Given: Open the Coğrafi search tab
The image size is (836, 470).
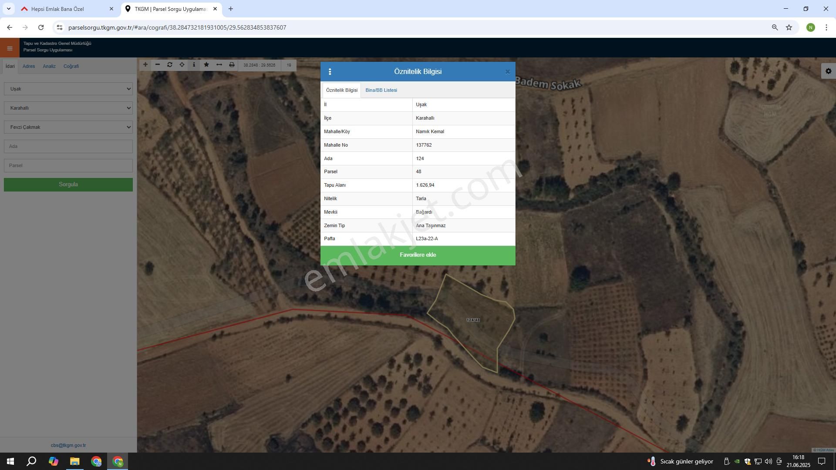Looking at the screenshot, I should [71, 66].
